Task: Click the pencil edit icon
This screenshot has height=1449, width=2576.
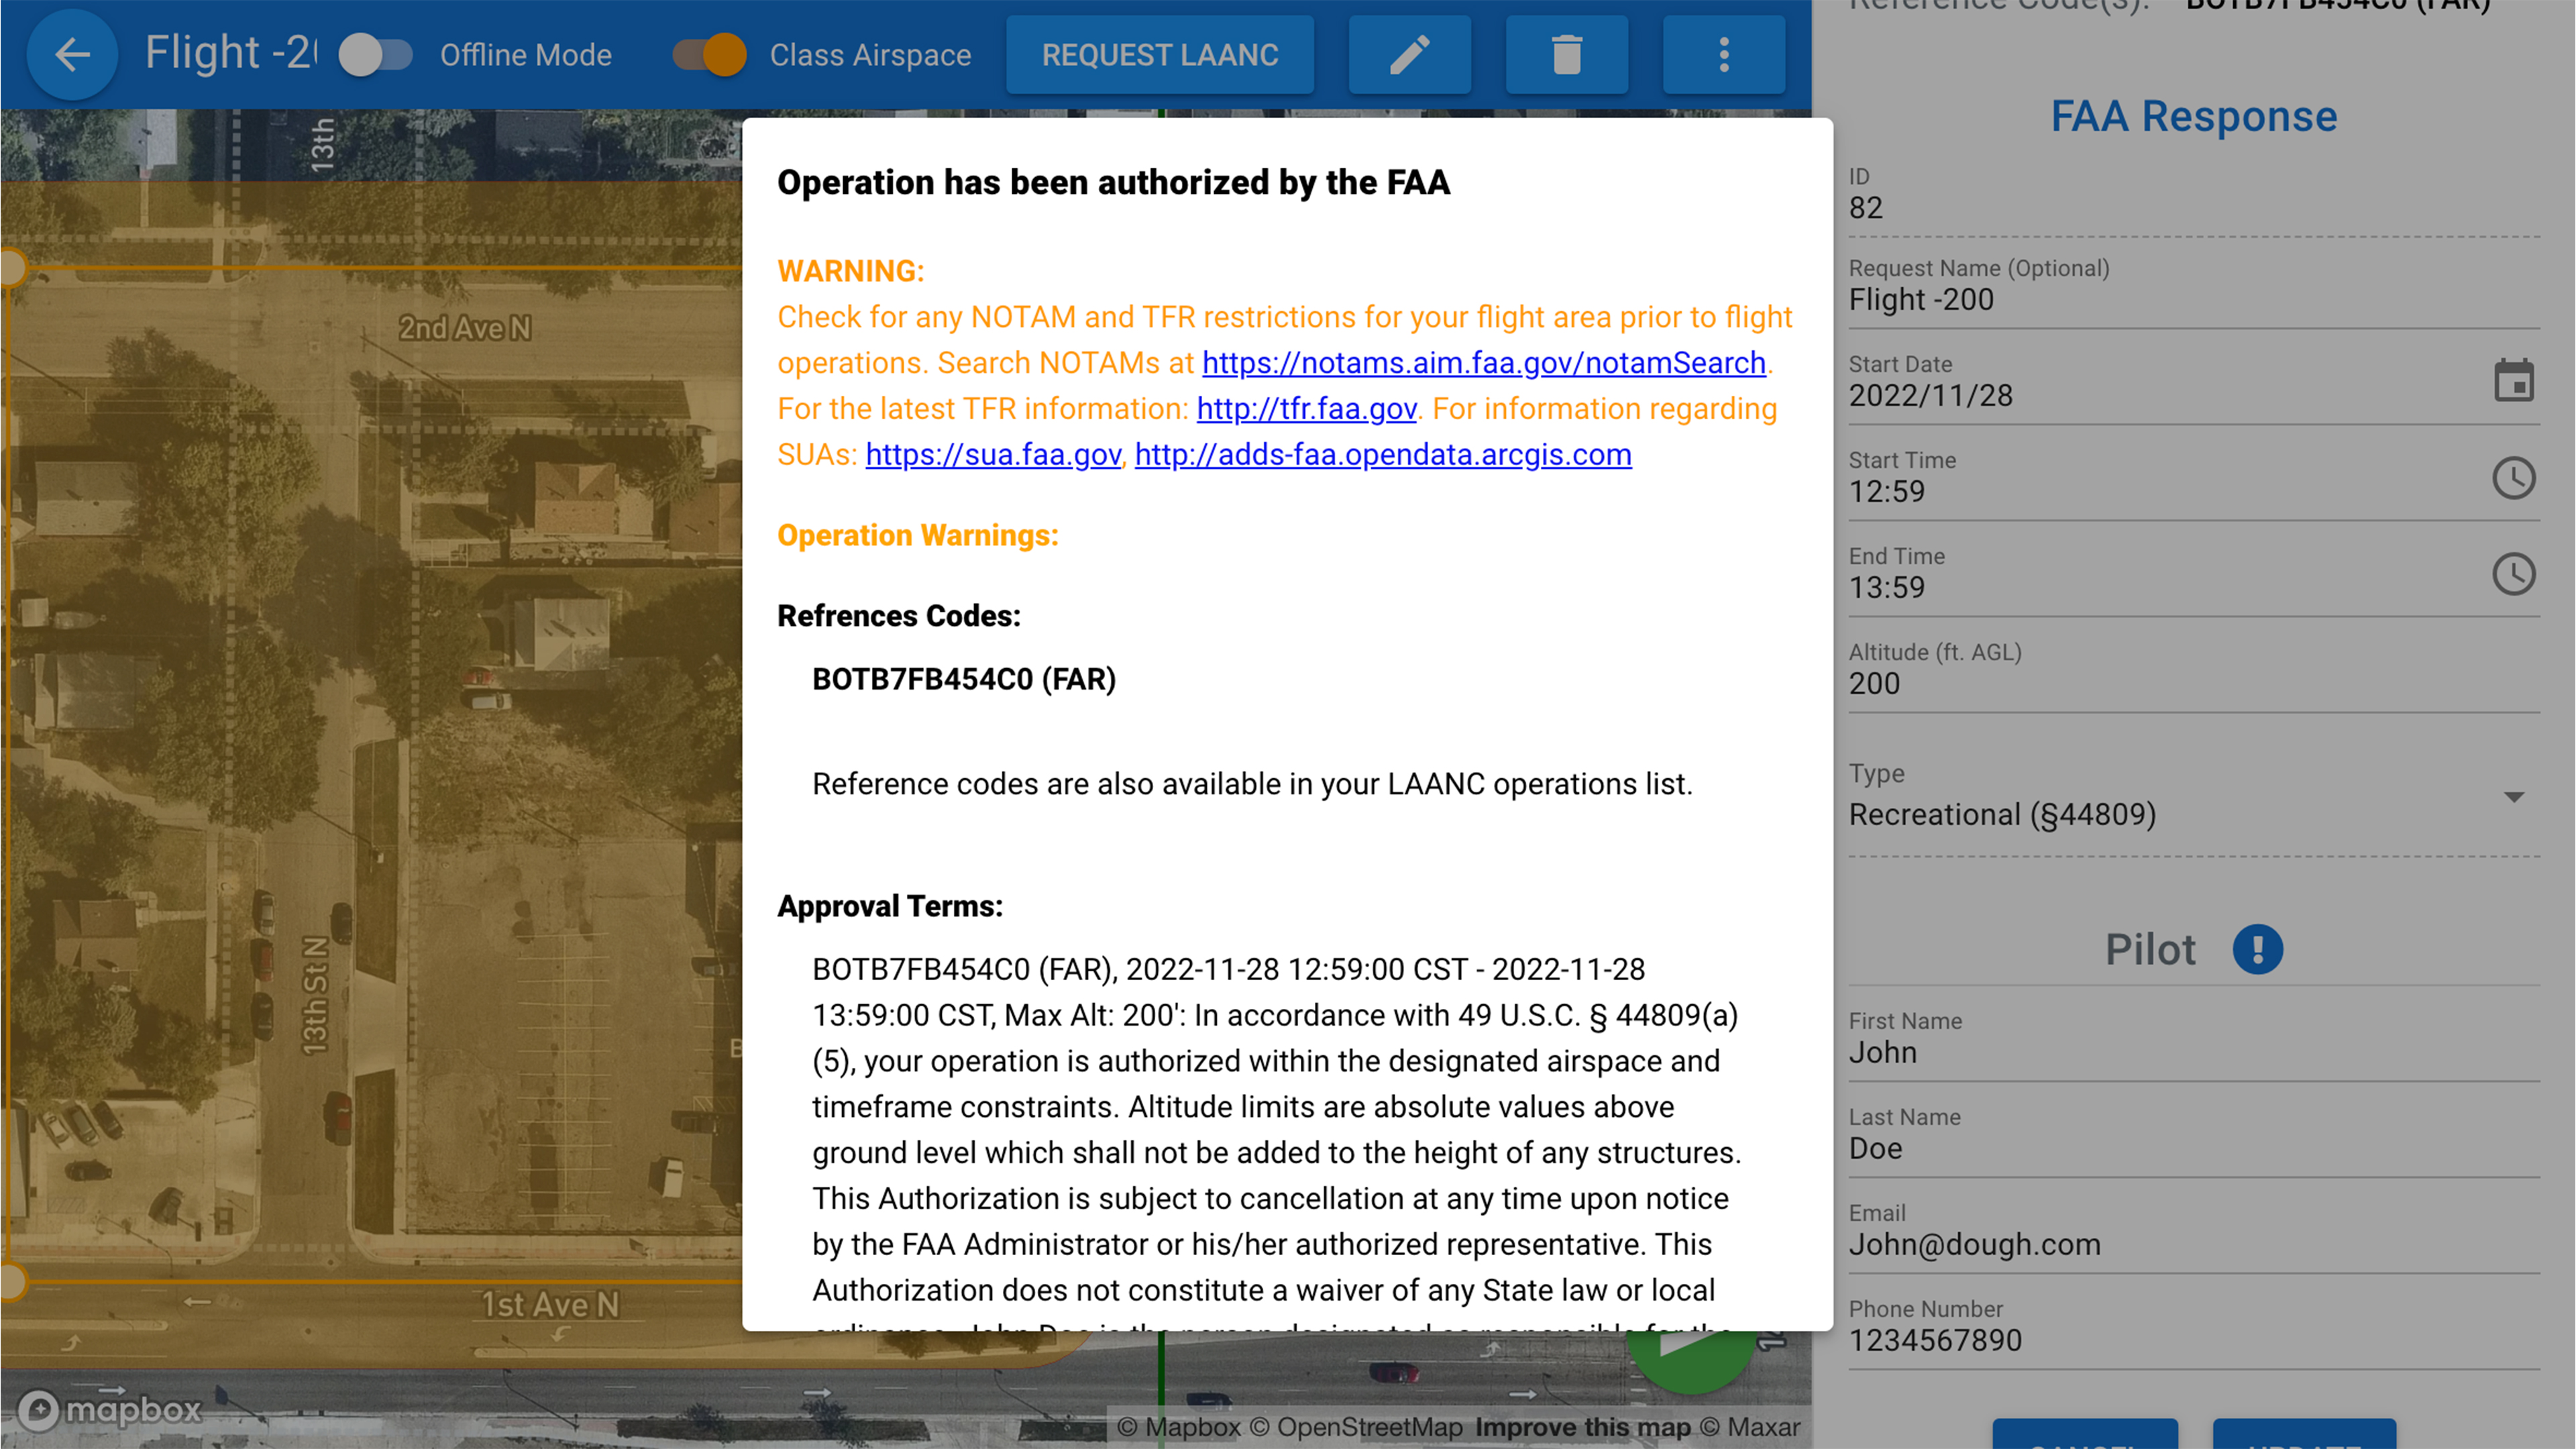Action: pyautogui.click(x=1410, y=54)
